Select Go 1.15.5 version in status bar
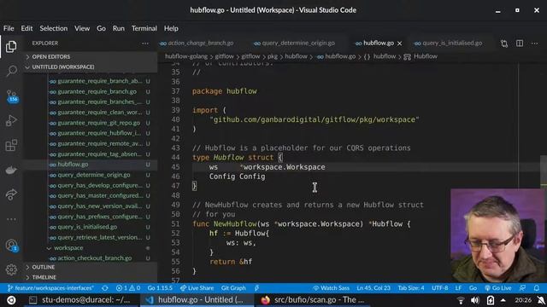Screen dimensions: 547x307 click(x=160, y=288)
